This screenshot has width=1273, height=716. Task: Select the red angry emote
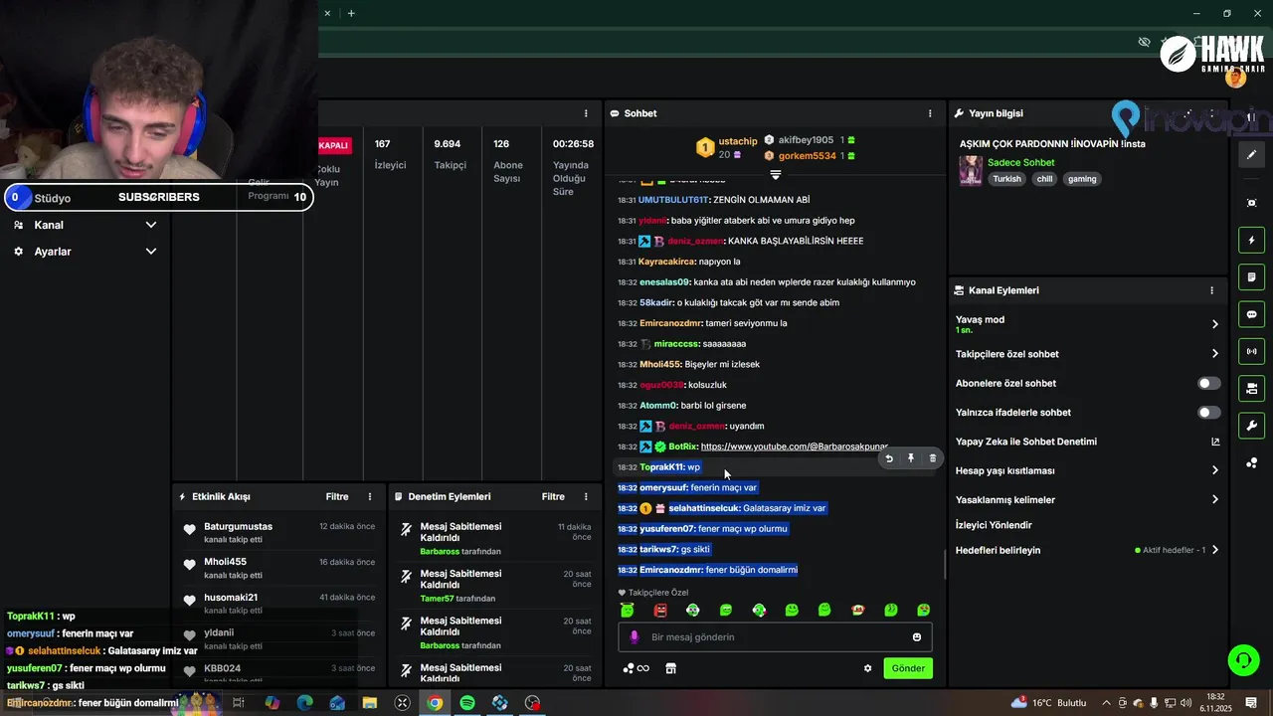point(660,610)
